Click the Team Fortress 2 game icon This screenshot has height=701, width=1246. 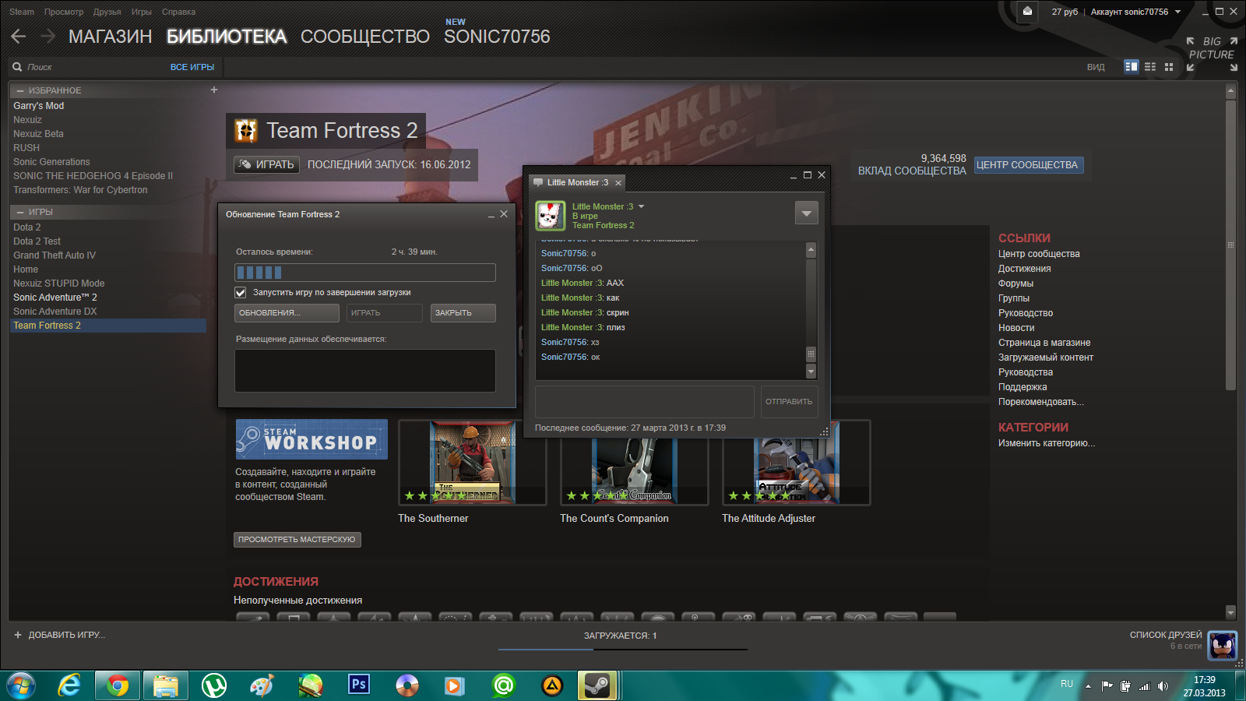pyautogui.click(x=246, y=130)
